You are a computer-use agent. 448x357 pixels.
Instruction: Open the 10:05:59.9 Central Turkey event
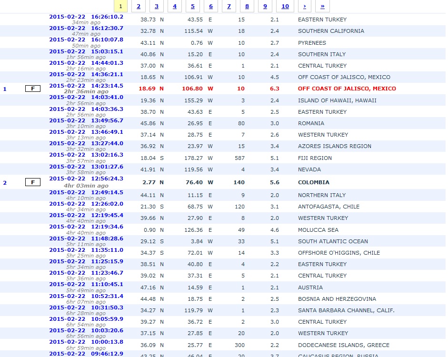[86, 319]
